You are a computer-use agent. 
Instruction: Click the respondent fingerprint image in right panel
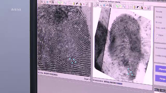(x=123, y=45)
